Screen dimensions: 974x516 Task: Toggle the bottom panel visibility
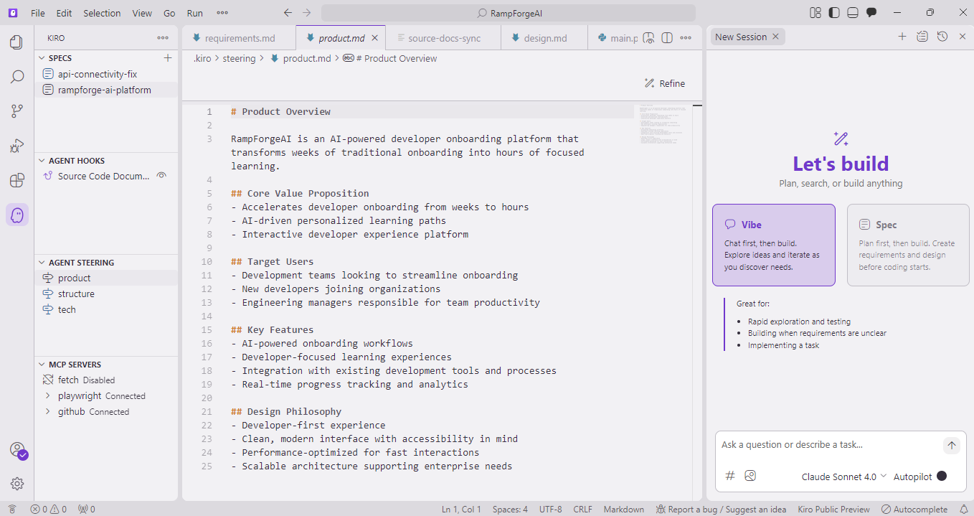coord(852,13)
